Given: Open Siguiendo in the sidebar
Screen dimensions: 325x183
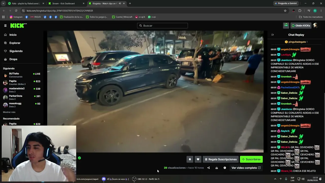Looking at the screenshot, I should tap(21, 51).
